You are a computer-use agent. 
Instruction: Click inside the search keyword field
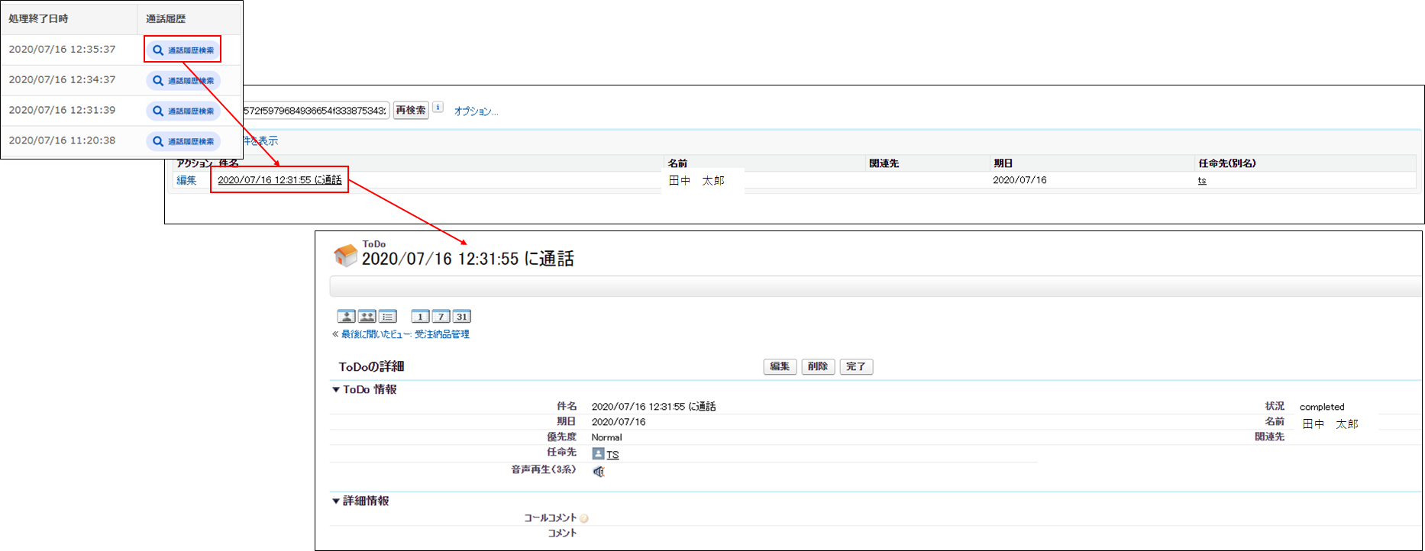tap(315, 111)
